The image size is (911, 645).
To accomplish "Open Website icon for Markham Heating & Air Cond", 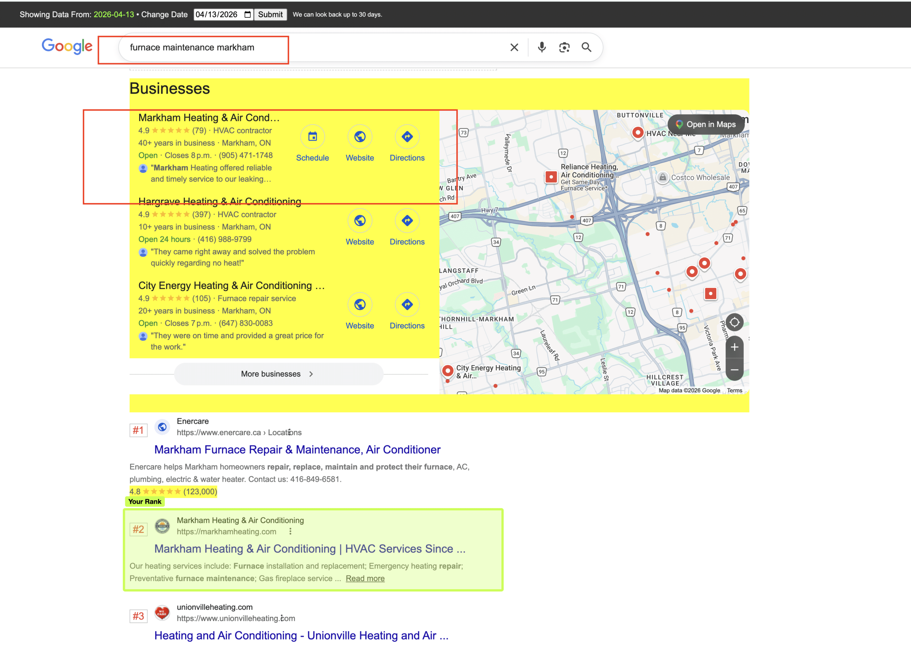I will coord(360,137).
